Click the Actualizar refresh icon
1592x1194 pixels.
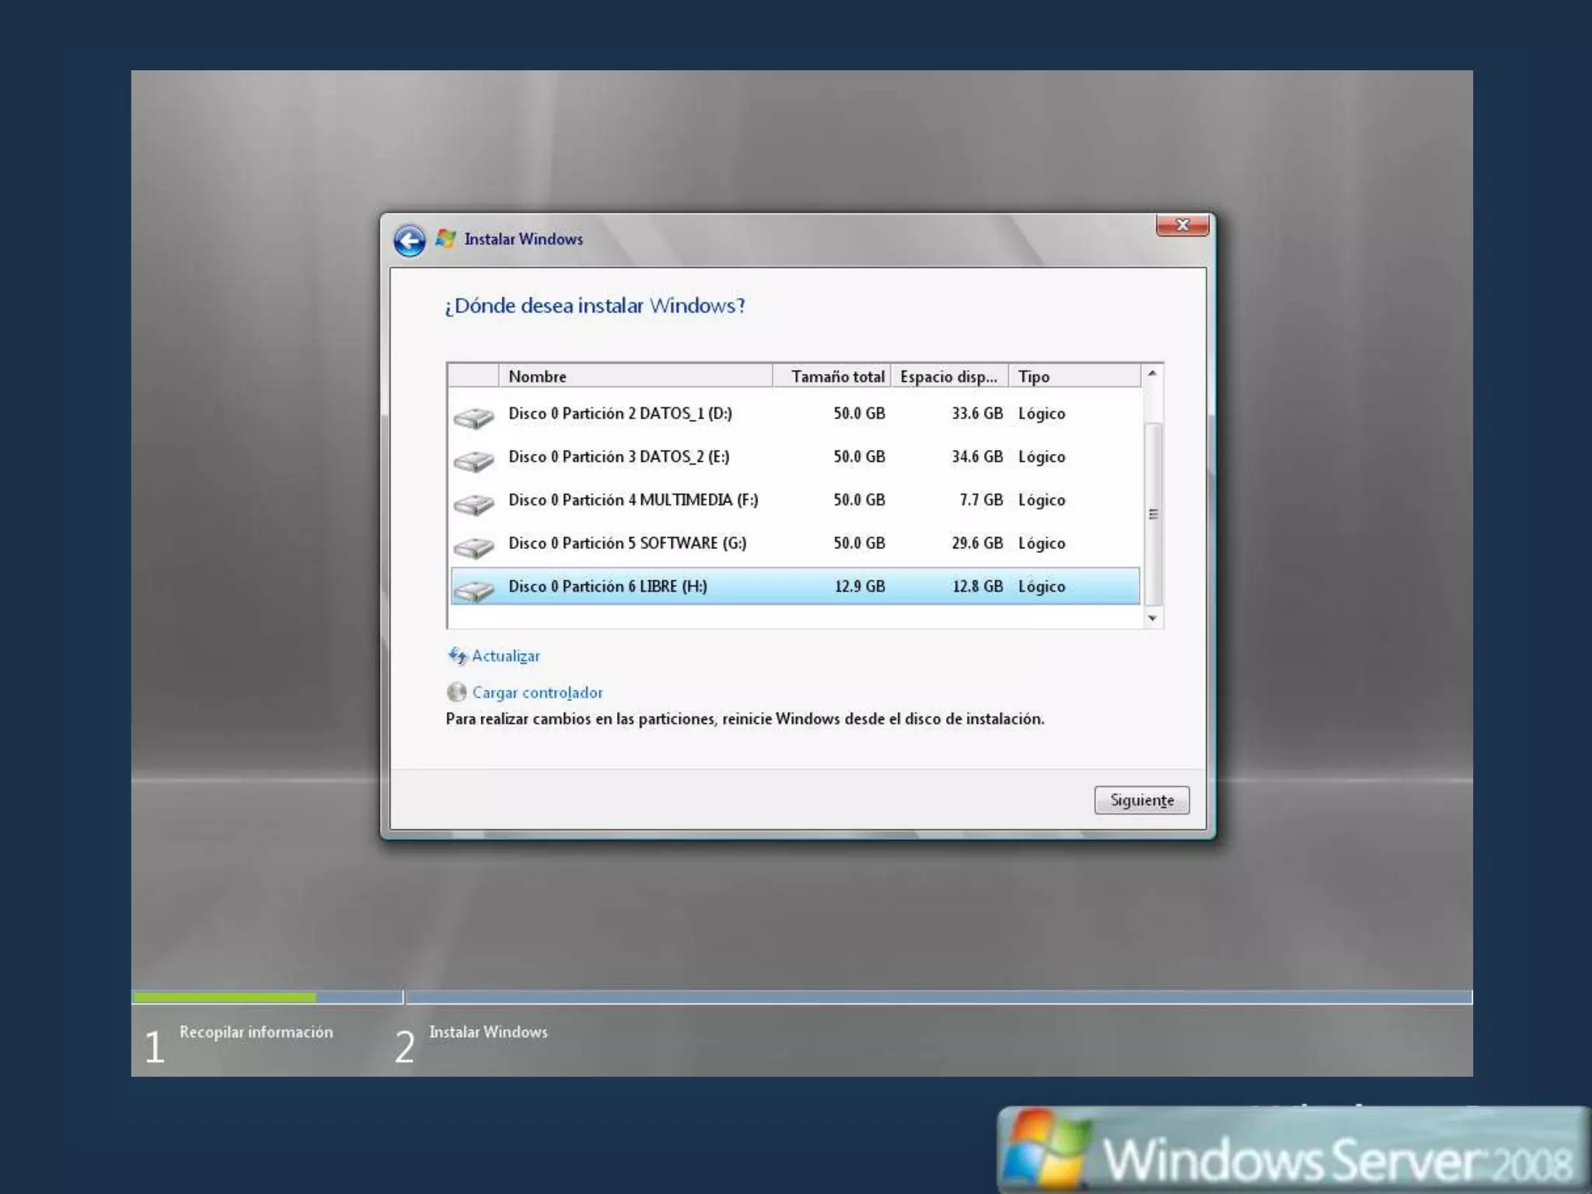point(457,656)
